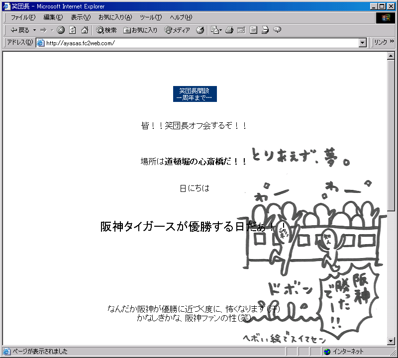The height and width of the screenshot is (358, 398).
Task: Click the 道頓堀の心斎橋だ bold text
Action: tap(198, 162)
